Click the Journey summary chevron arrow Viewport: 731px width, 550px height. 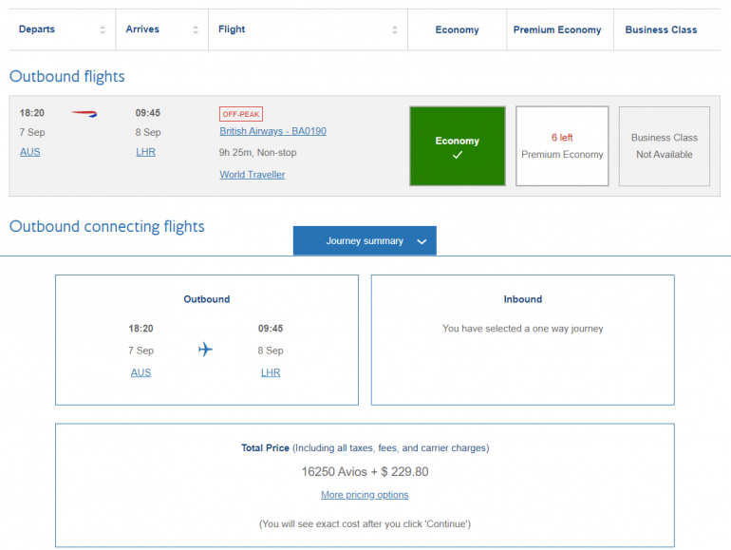[422, 242]
